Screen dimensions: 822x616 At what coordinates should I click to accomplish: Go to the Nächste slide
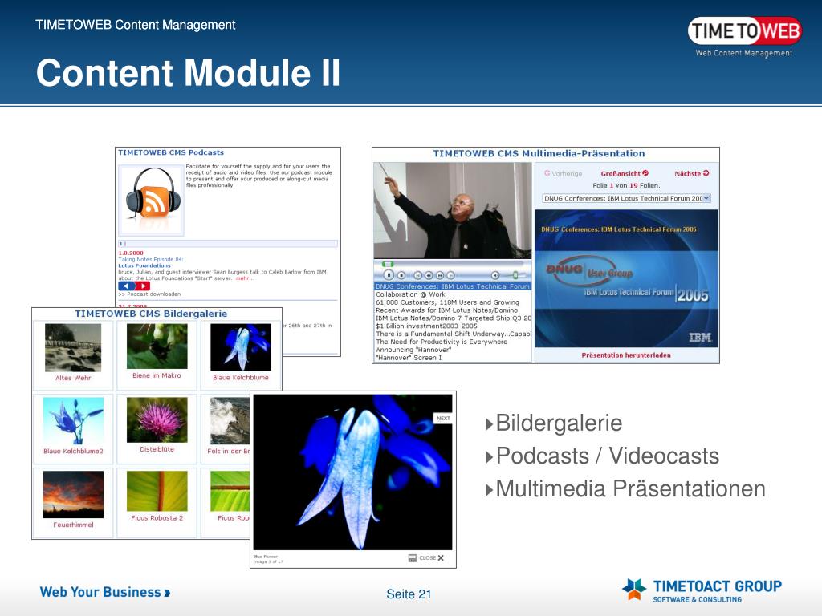coord(691,173)
